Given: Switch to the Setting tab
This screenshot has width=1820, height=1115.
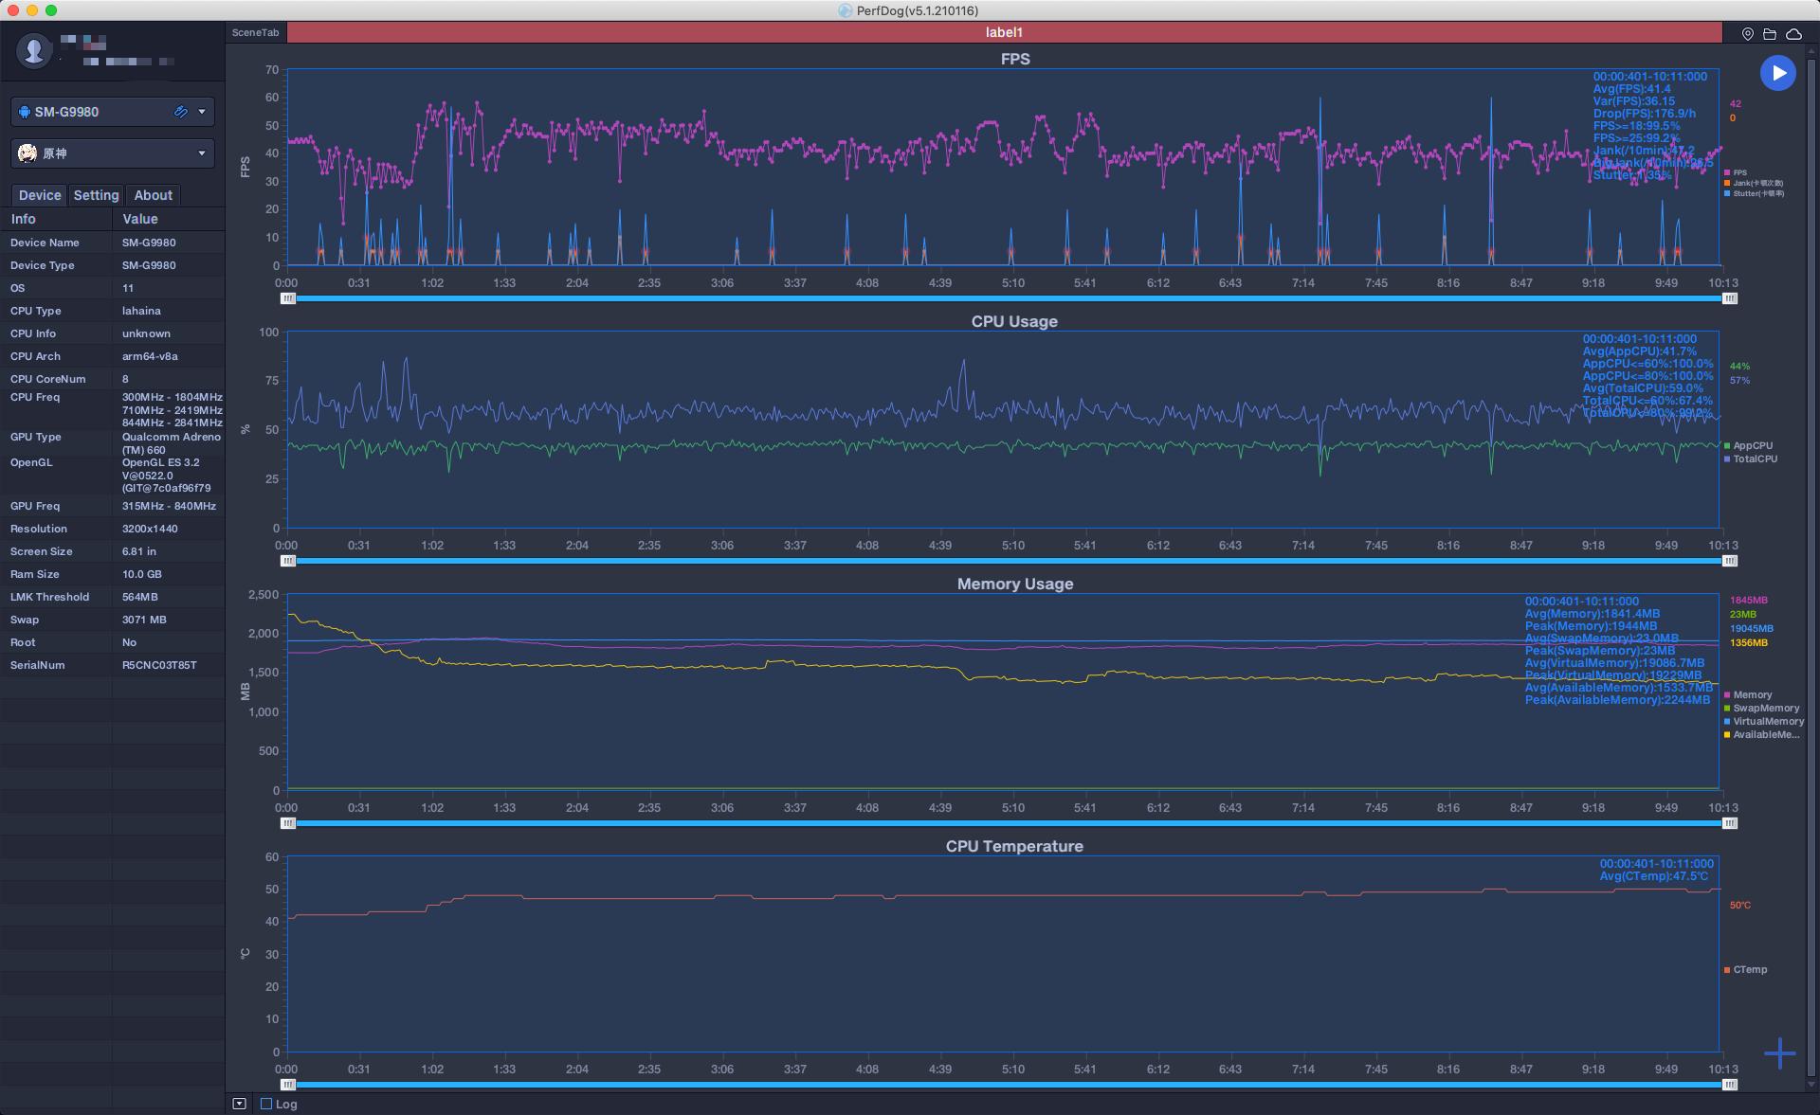Looking at the screenshot, I should pos(96,195).
